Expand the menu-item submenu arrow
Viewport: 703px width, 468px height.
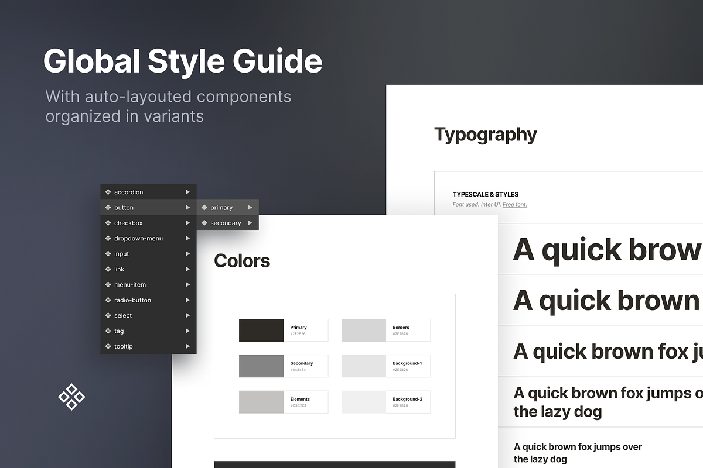pyautogui.click(x=188, y=284)
